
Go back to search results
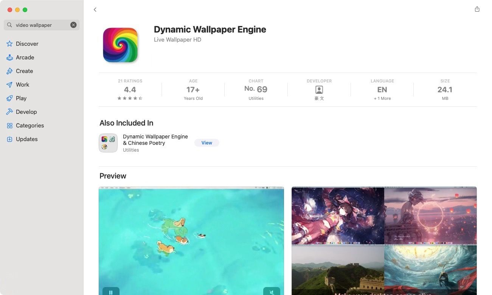[x=95, y=9]
